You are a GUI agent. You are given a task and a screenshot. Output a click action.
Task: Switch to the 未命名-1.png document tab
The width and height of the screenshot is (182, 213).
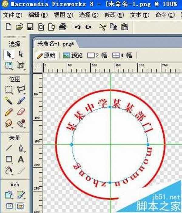[x=55, y=43]
